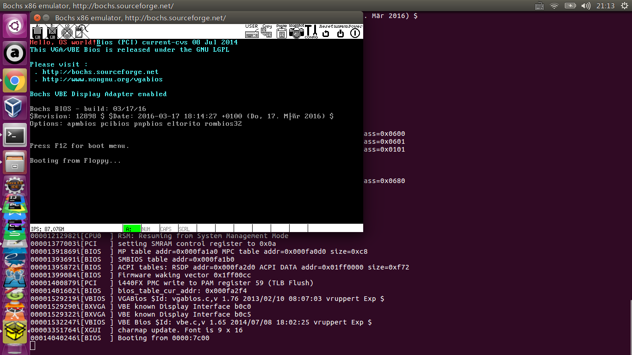Click terminal log 'VBE known Display Interface b0c0'
The image size is (632, 355).
pos(184,306)
